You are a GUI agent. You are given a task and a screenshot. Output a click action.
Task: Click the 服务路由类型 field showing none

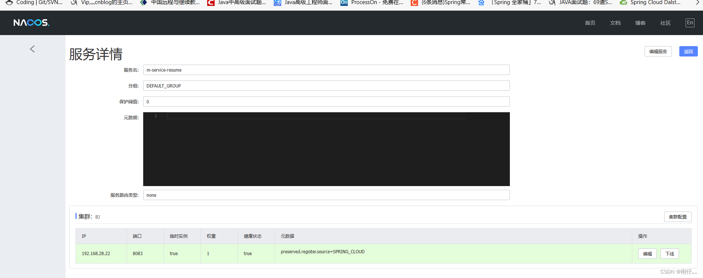[326, 195]
